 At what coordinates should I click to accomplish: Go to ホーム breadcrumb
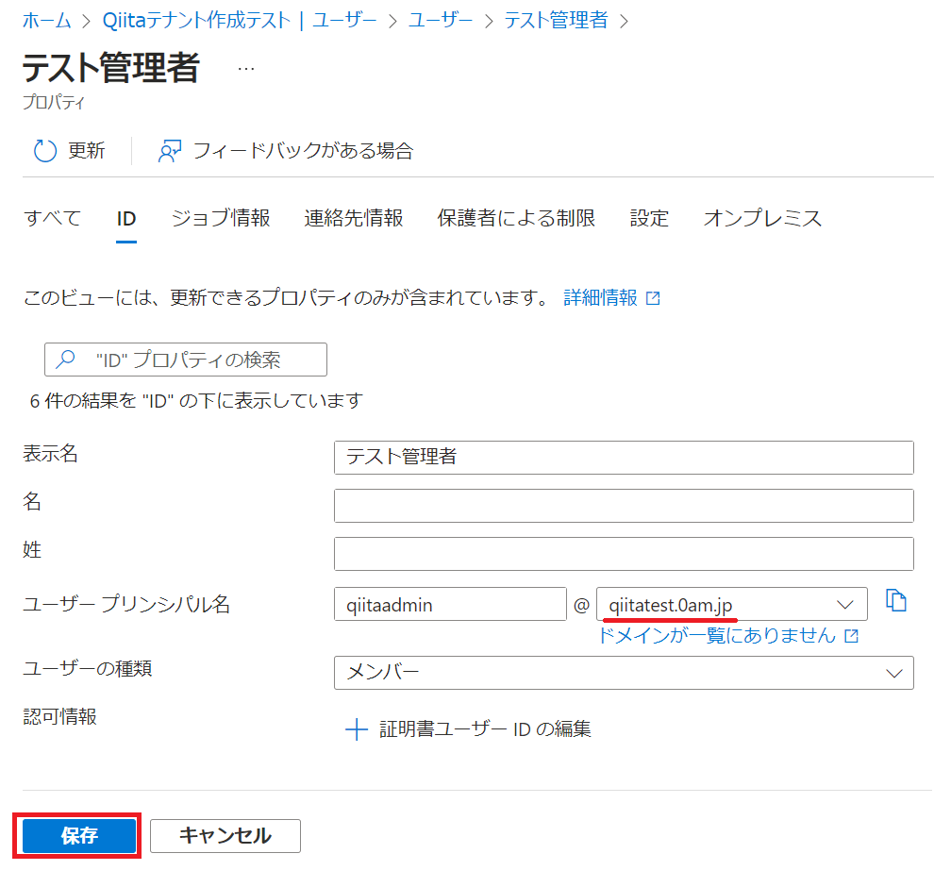click(47, 20)
